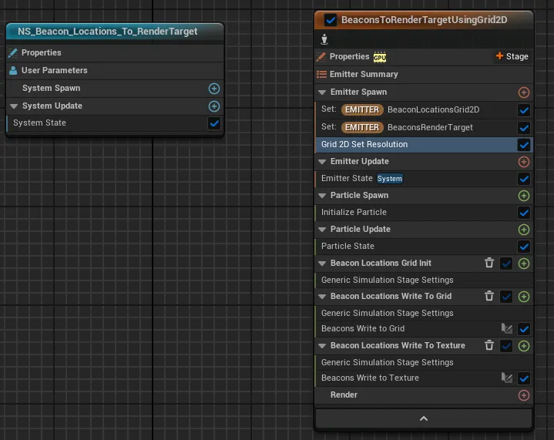Add module to System Update with plus icon
554x440 pixels.
213,106
